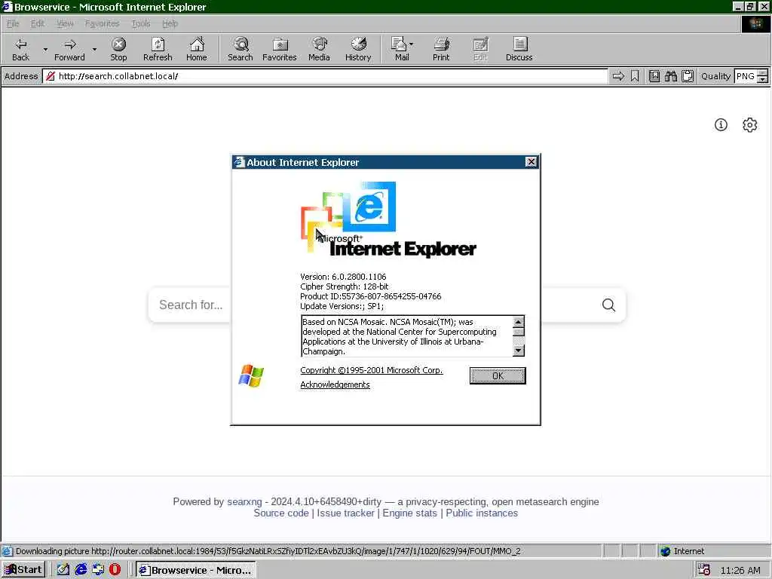Click the Show Desktop quick launch icon
This screenshot has height=579, width=772.
[x=63, y=570]
